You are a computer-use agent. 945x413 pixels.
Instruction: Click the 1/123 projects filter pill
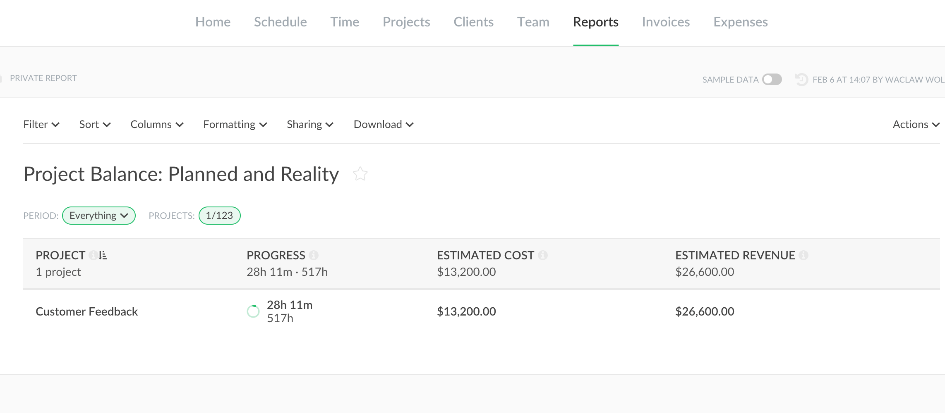(219, 216)
